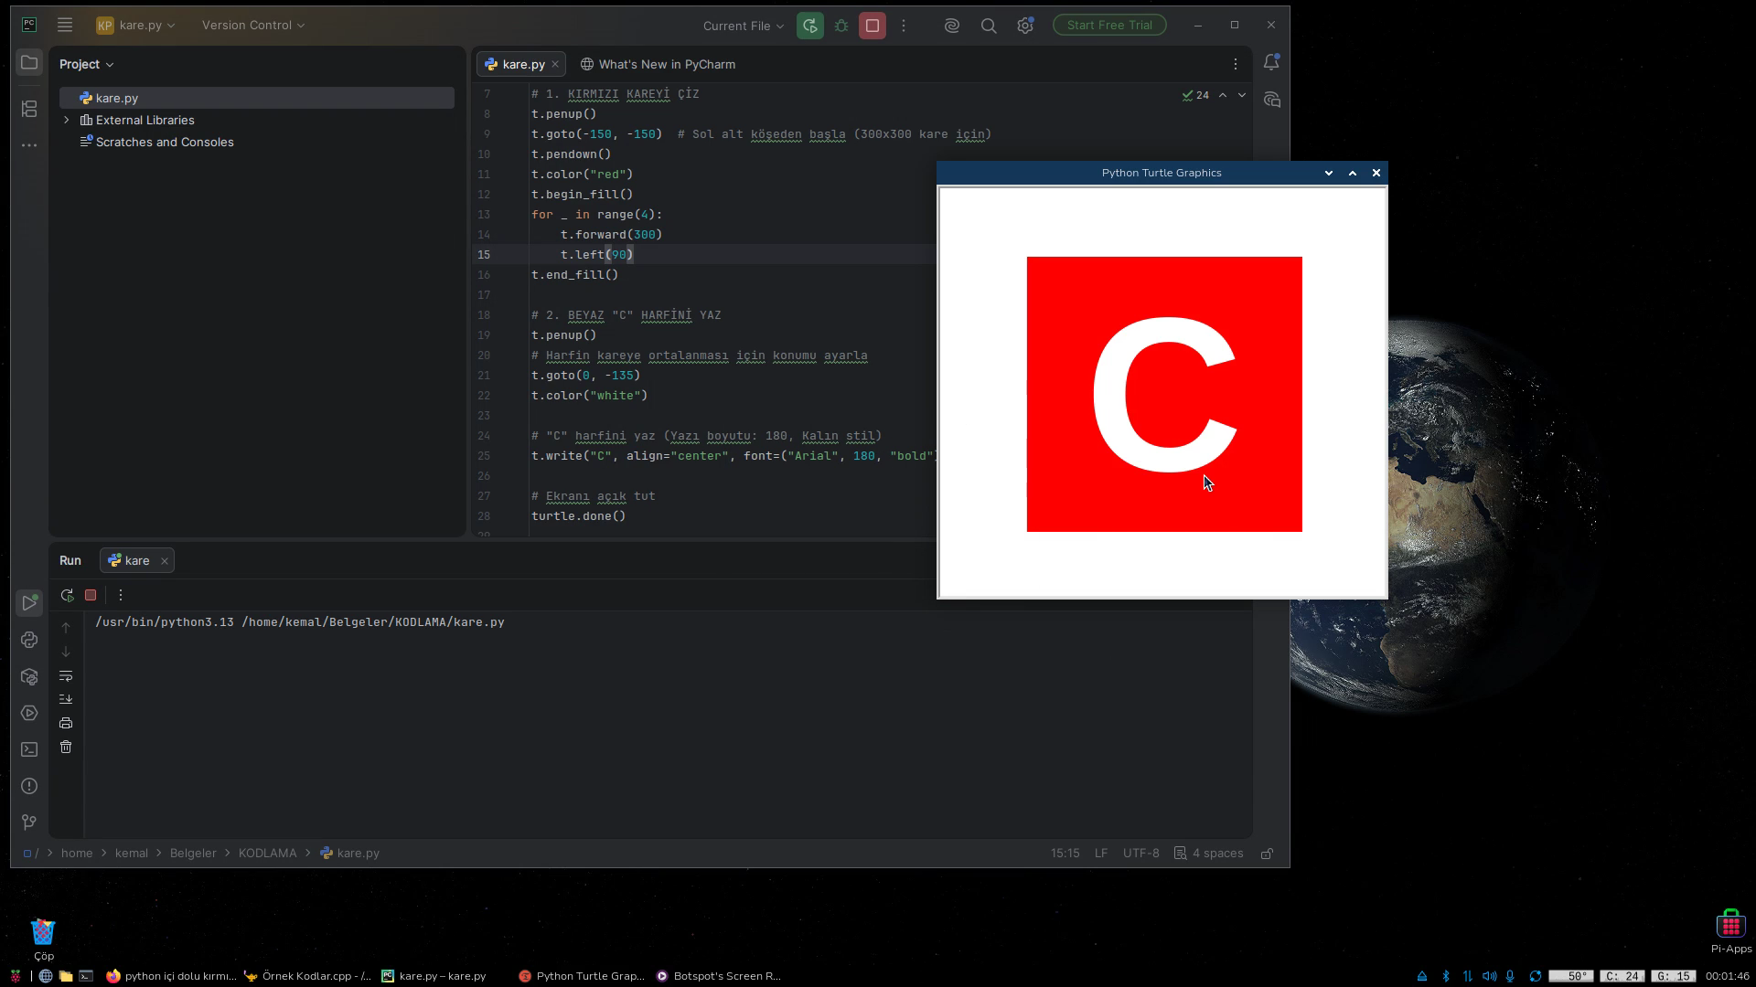Toggle soft-wrap in the run console
This screenshot has width=1756, height=987.
tap(66, 676)
